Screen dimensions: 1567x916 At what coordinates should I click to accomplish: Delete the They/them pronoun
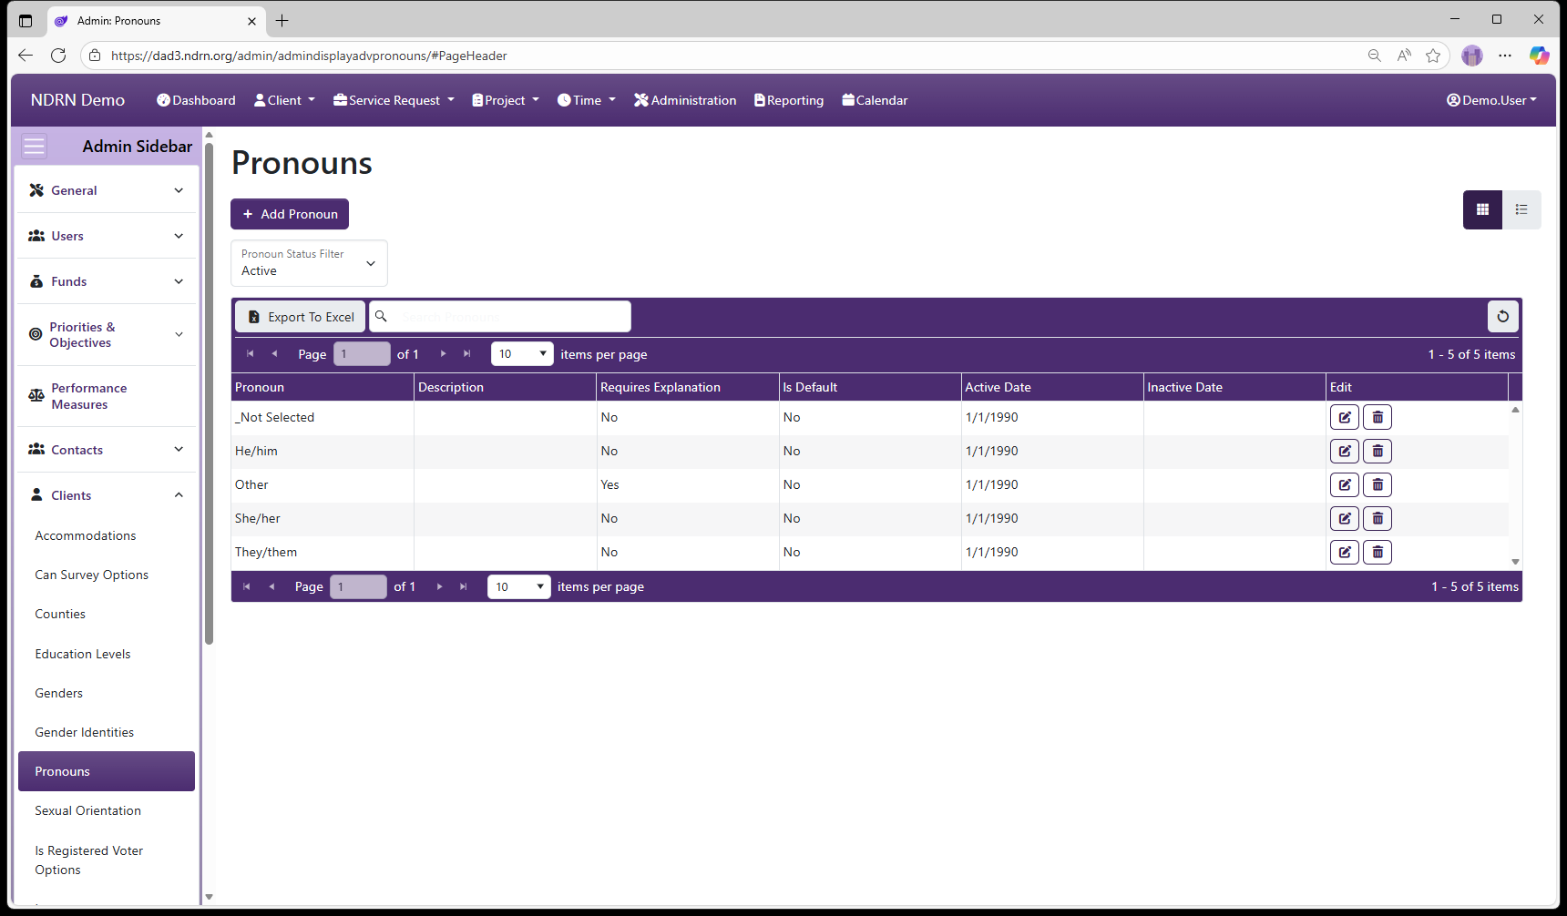point(1377,552)
